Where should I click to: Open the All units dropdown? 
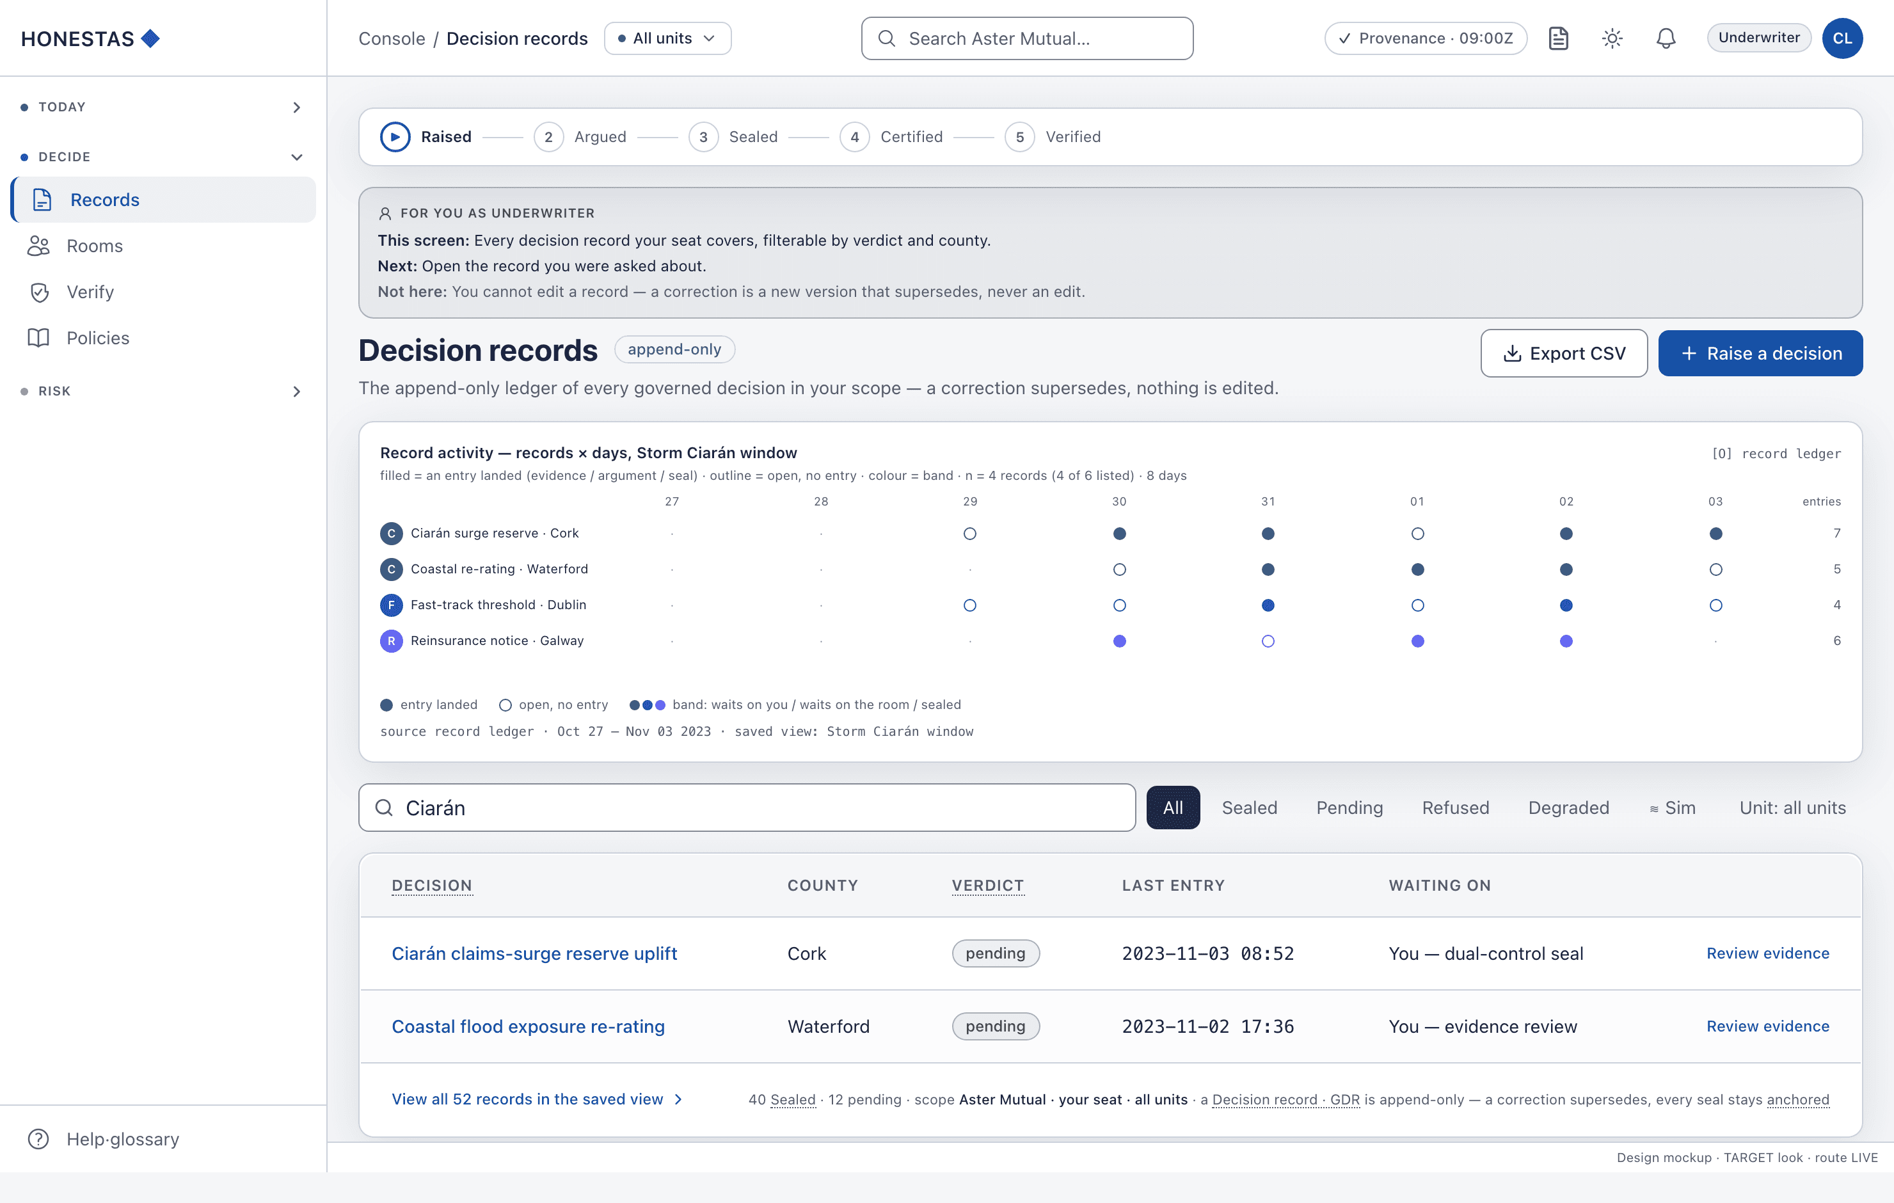(667, 38)
